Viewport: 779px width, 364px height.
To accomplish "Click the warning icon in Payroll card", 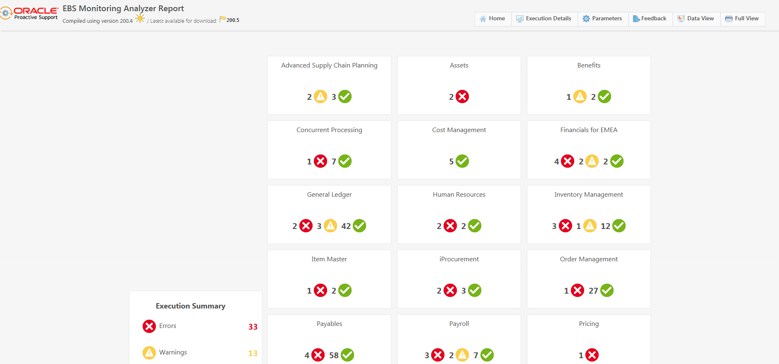I will pos(462,355).
